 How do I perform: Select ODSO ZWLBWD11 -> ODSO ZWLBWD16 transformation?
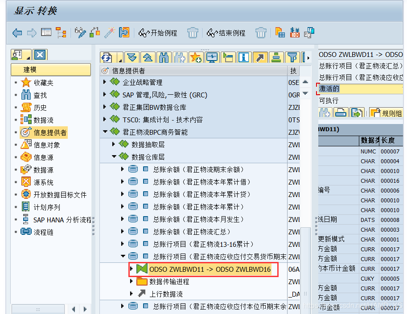point(210,269)
